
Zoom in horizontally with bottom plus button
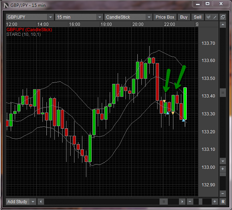tap(215, 201)
